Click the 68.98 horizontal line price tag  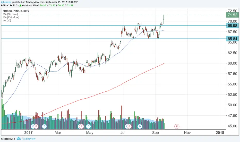[232, 26]
